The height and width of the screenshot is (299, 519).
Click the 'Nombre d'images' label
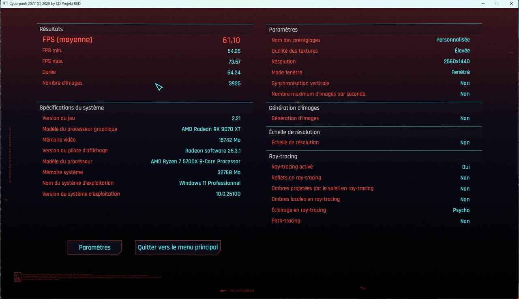[62, 83]
